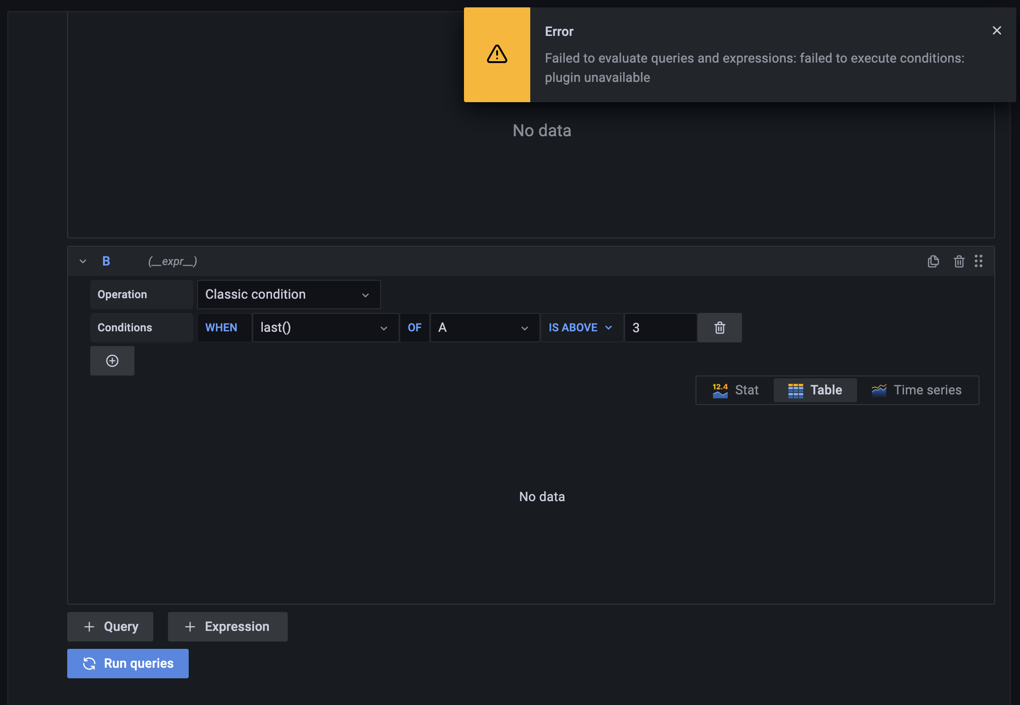Add a new Query
The image size is (1020, 705).
coord(110,626)
